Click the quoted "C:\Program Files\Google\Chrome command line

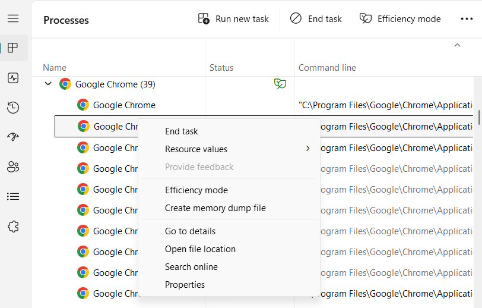point(385,105)
